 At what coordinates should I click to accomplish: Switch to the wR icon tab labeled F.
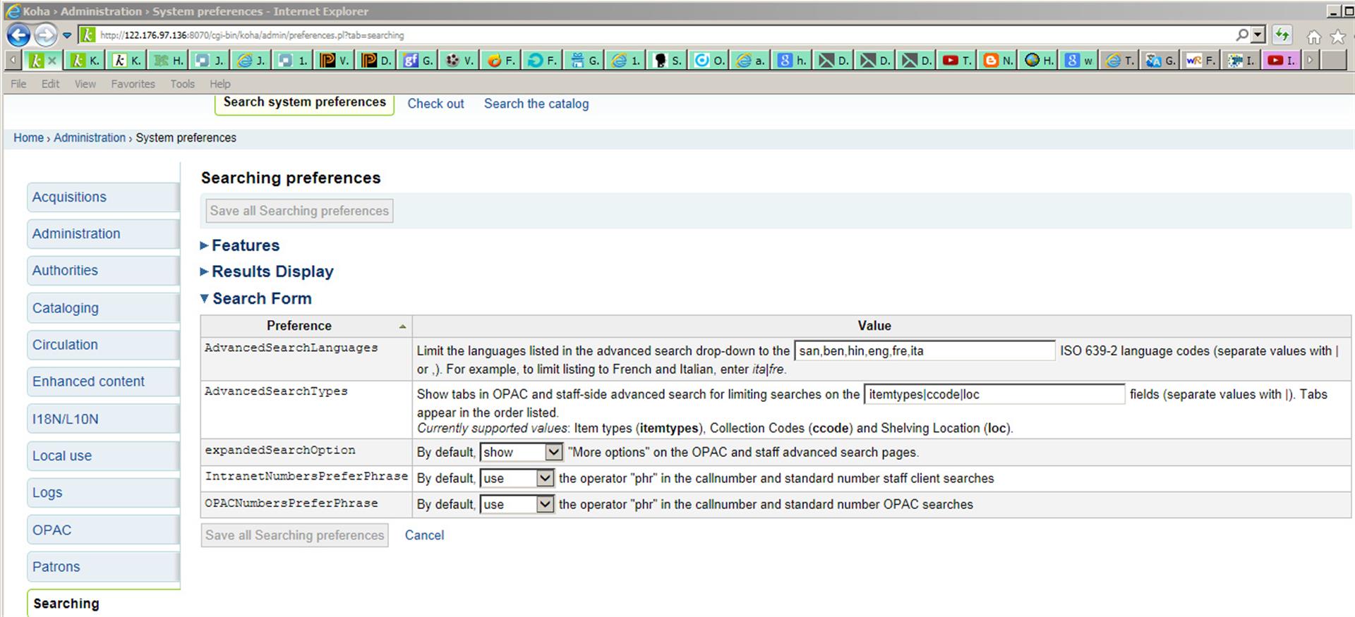pyautogui.click(x=1201, y=61)
